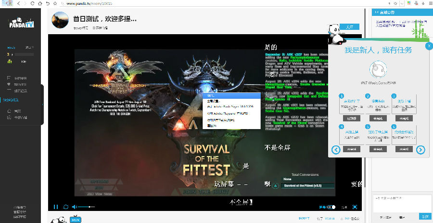The height and width of the screenshot is (223, 433).
Task: Click the announcement header in right panel
Action: (x=402, y=12)
